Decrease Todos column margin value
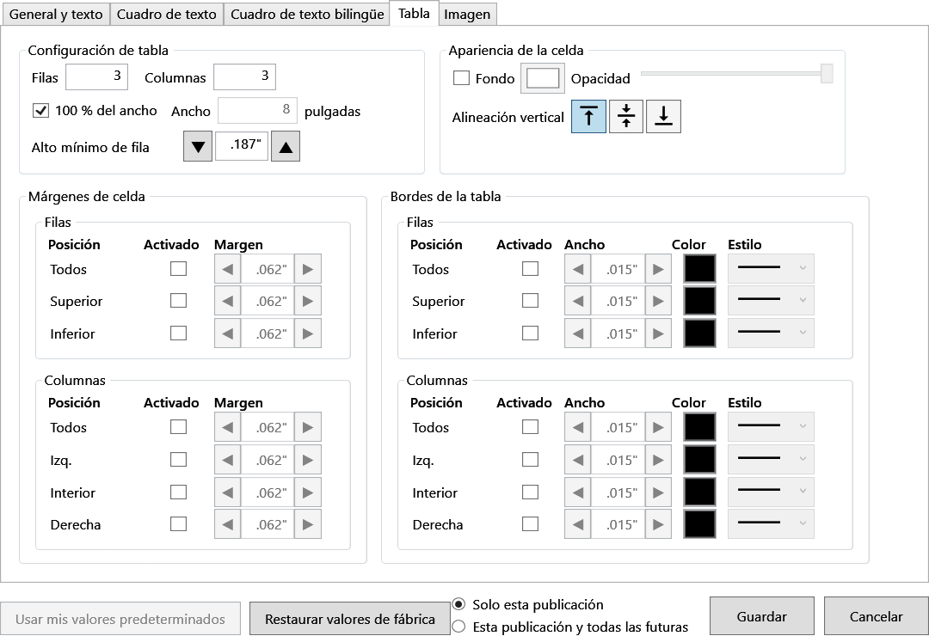Viewport: 929px width, 636px height. 227,427
